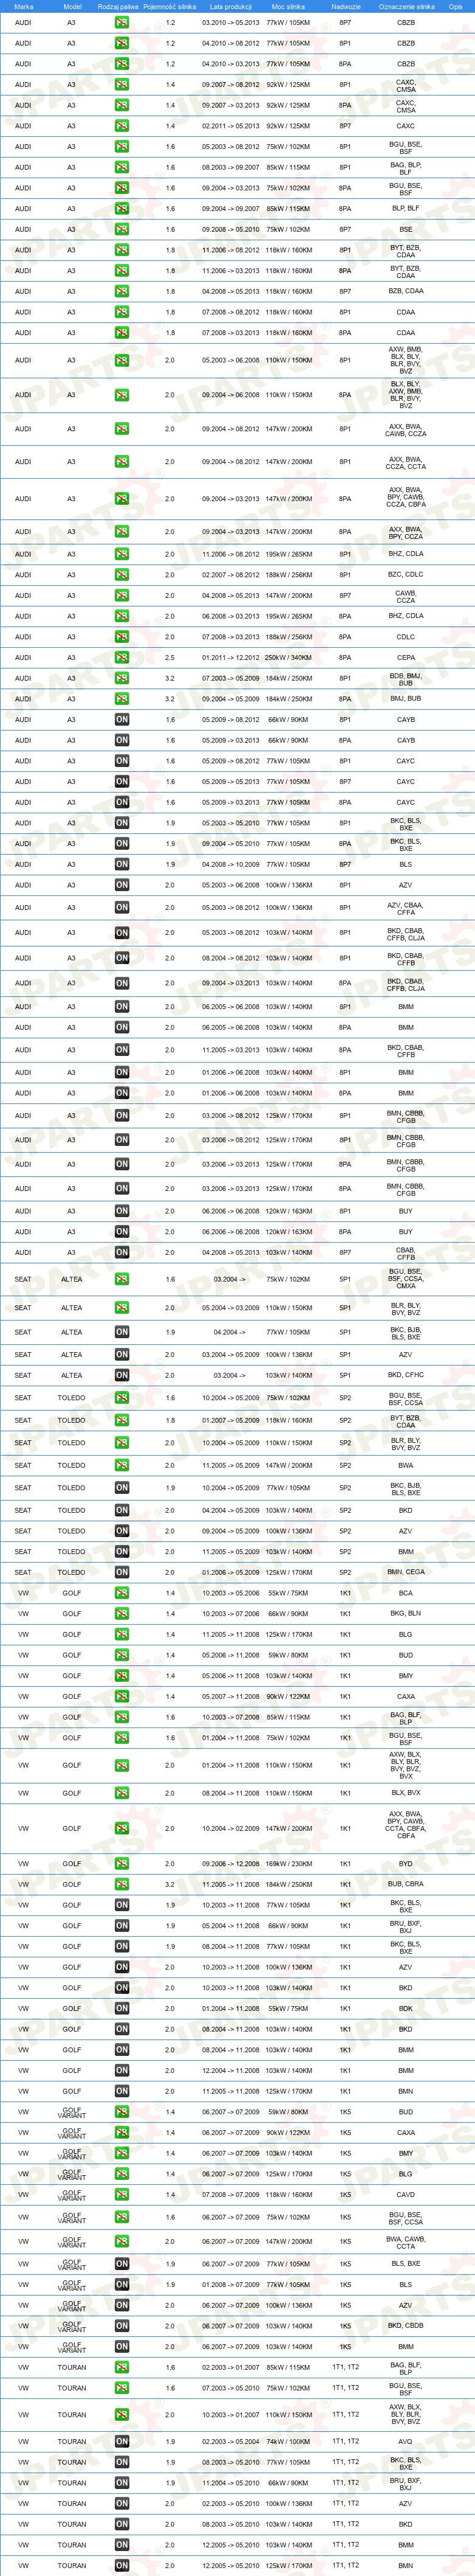Click diesel icon in Golf Variant BLS, BXE row
Image resolution: width=475 pixels, height=2576 pixels.
[x=121, y=2264]
